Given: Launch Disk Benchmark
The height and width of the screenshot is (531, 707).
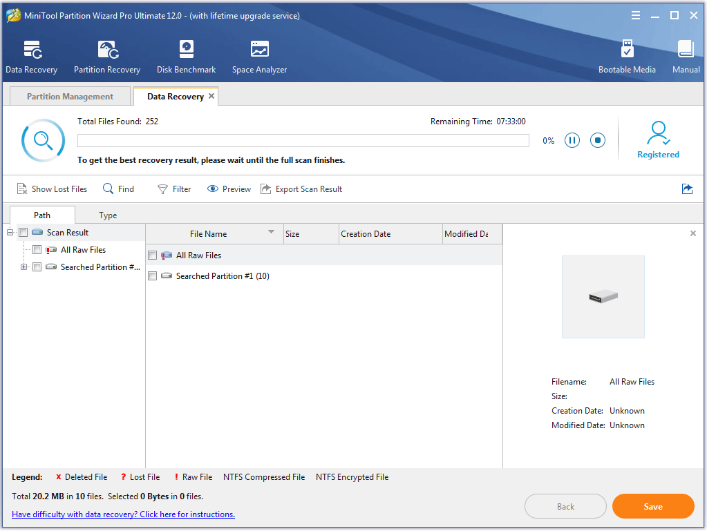Looking at the screenshot, I should pos(185,55).
